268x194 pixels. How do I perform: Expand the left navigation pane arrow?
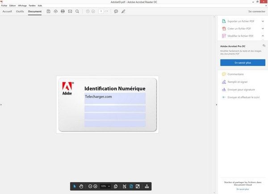[x=1, y=105]
